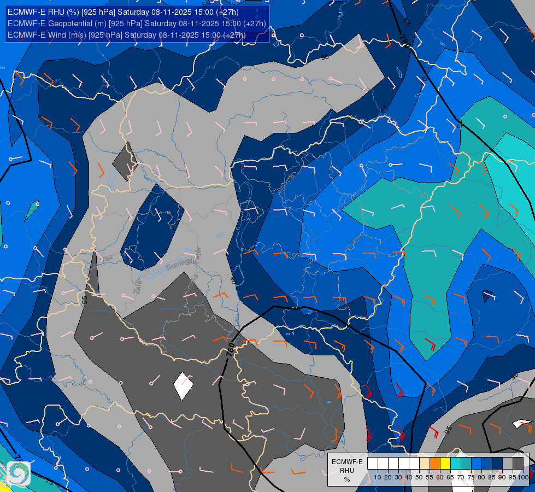Click the legend value 20
This screenshot has width=535, height=492.
[388, 477]
